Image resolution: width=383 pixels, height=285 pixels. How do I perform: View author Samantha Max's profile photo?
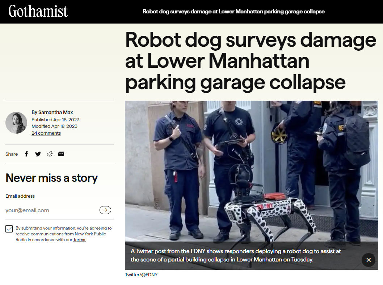pos(16,123)
